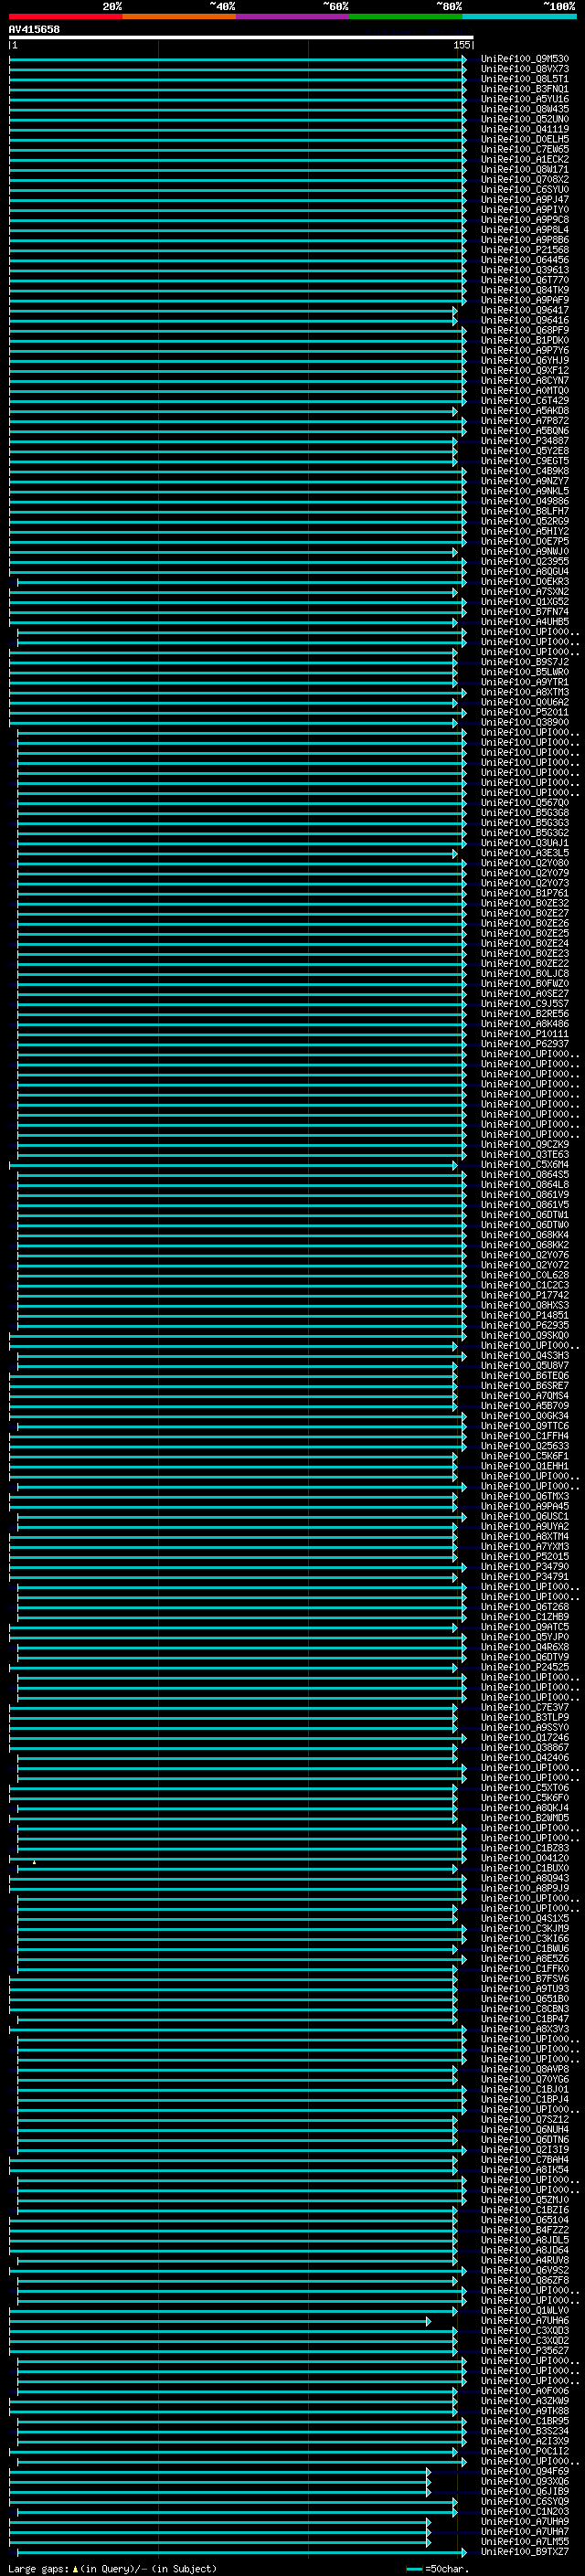Click the UniRef100_C4B9K8 entry
585x2576 pixels.
click(x=524, y=471)
